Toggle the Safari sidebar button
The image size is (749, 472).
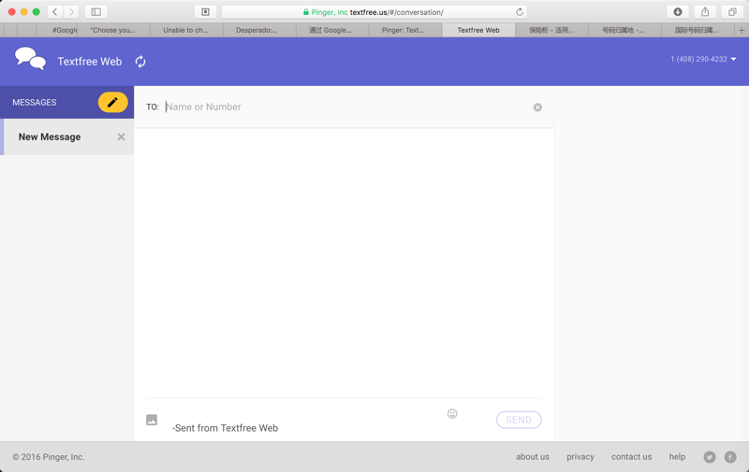(96, 11)
